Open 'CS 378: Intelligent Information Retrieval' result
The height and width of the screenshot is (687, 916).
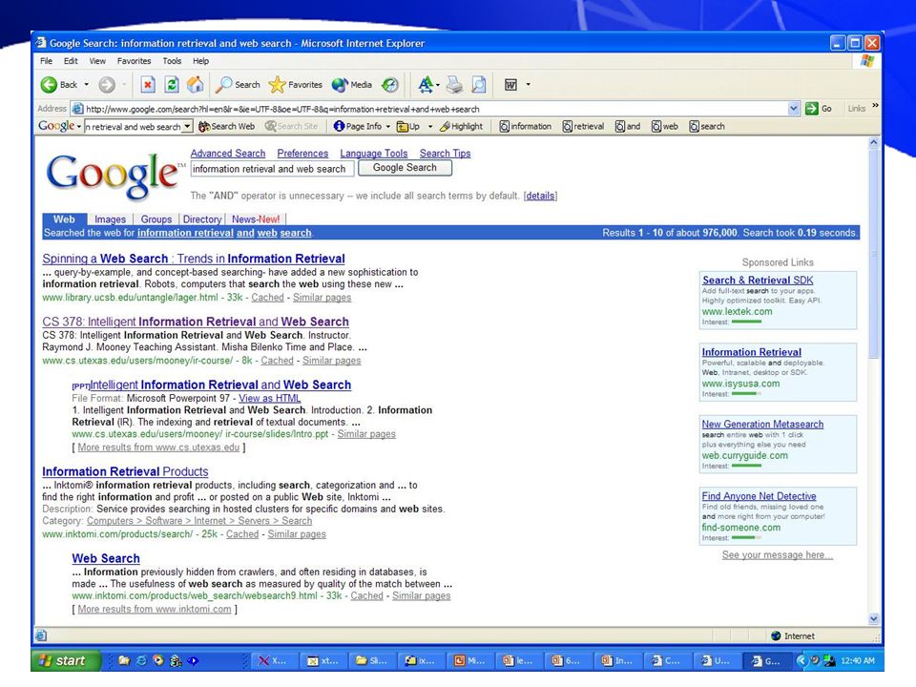click(196, 322)
